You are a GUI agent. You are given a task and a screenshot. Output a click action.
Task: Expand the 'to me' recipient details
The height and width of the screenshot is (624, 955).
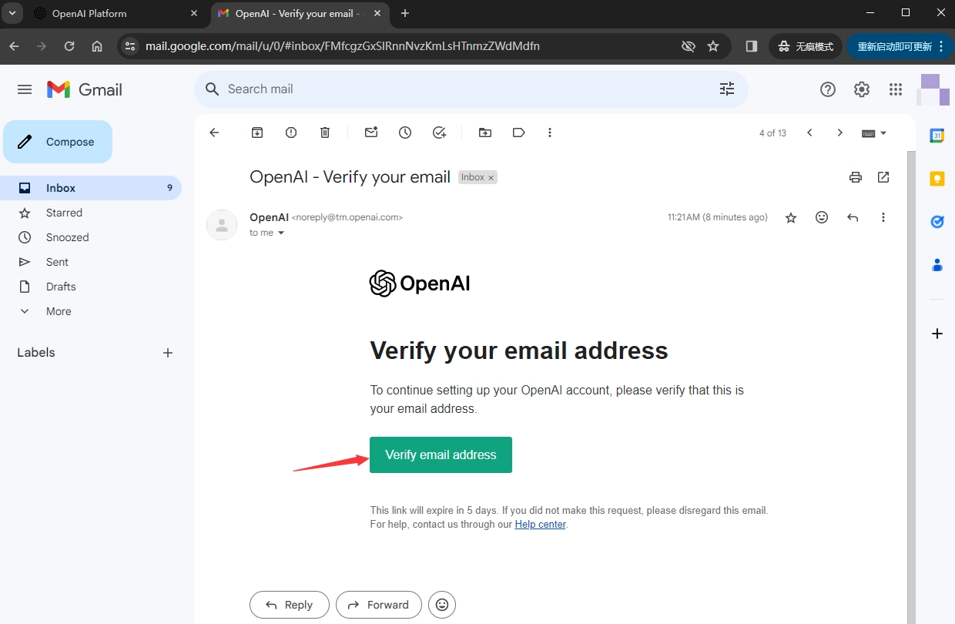pyautogui.click(x=281, y=233)
